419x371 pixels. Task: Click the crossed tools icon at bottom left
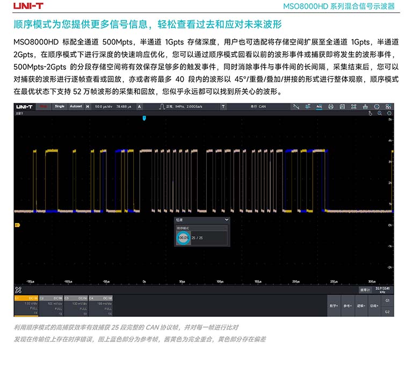click(x=18, y=289)
